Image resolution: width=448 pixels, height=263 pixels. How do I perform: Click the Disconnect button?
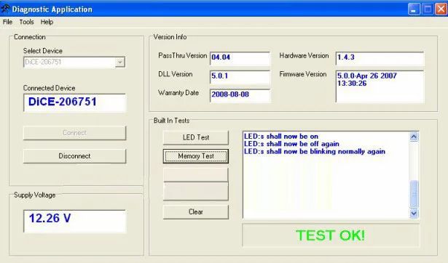point(74,156)
